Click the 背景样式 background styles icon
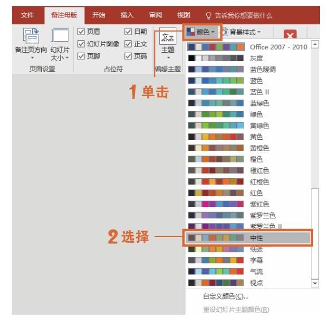Image resolution: width=334 pixels, height=322 pixels. click(224, 32)
